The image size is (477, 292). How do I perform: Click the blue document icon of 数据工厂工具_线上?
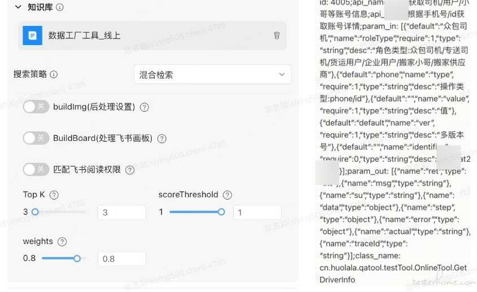tap(32, 36)
